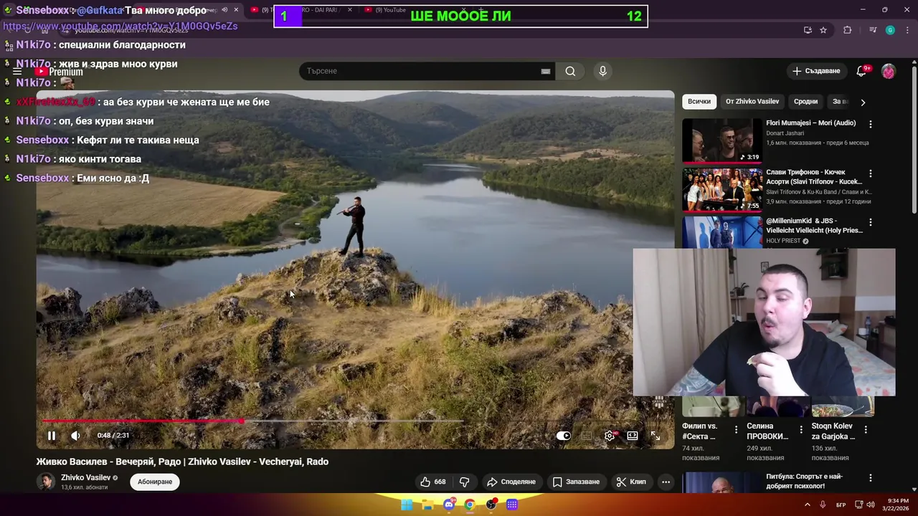Screen dimensions: 918x516
Task: Open the Zhivko Vasilev channel name link
Action: click(x=85, y=477)
